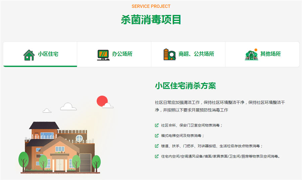Image resolution: width=302 pixels, height=180 pixels.
Task: Click the link icon beside 住宅内空间 item
Action: pyautogui.click(x=157, y=156)
